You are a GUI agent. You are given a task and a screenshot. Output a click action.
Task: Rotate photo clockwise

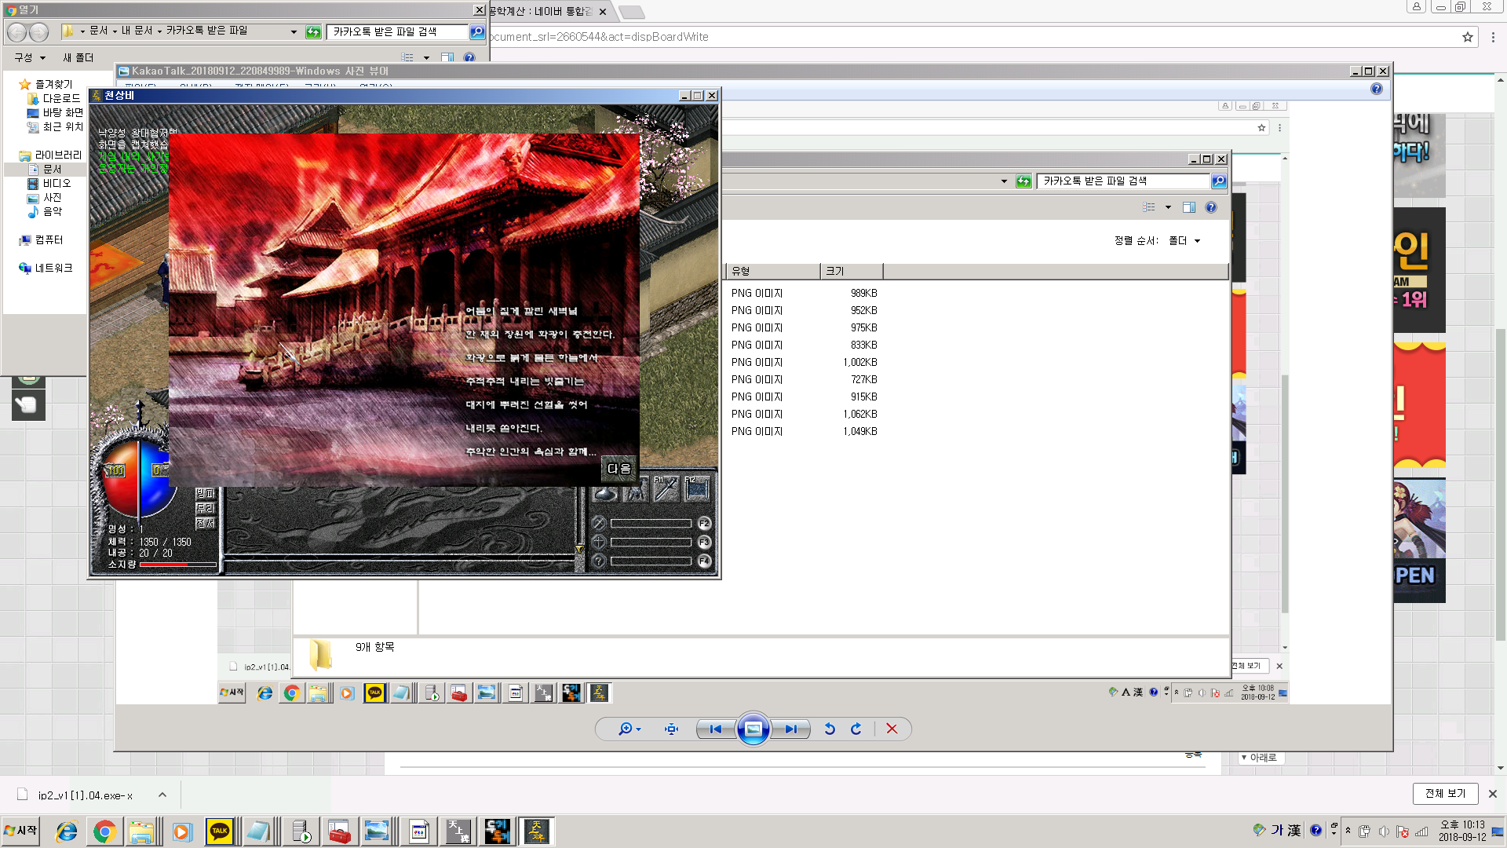pyautogui.click(x=856, y=729)
